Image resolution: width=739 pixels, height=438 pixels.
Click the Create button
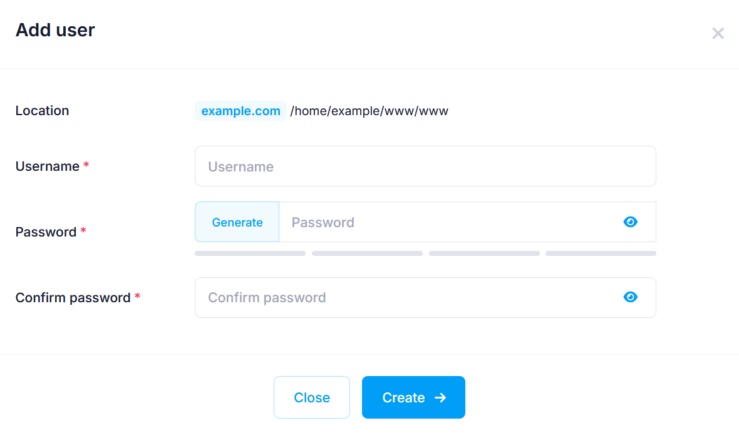point(413,397)
